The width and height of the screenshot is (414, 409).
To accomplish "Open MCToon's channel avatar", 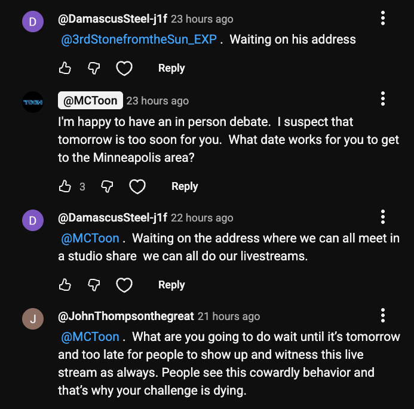I will (x=33, y=102).
